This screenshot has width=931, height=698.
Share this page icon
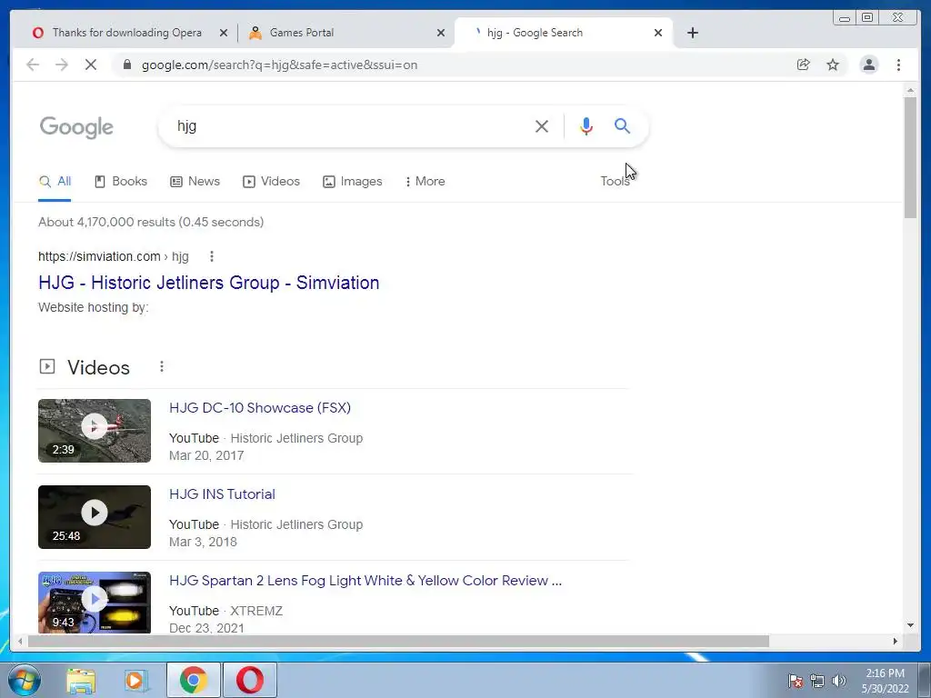coord(804,65)
